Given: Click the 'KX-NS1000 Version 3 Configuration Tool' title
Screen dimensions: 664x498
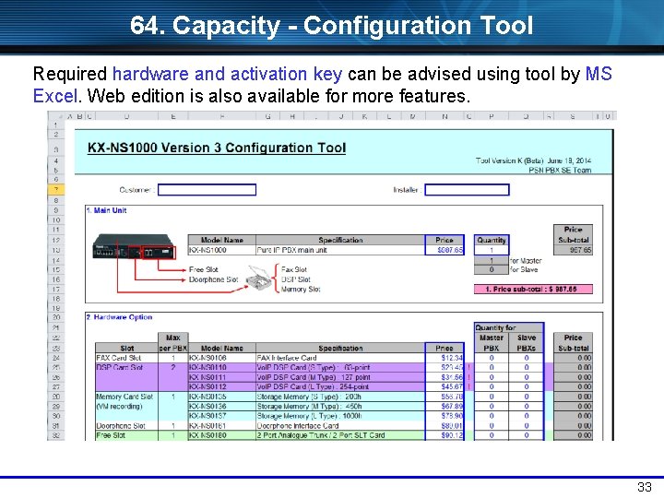Looking at the screenshot, I should point(217,148).
